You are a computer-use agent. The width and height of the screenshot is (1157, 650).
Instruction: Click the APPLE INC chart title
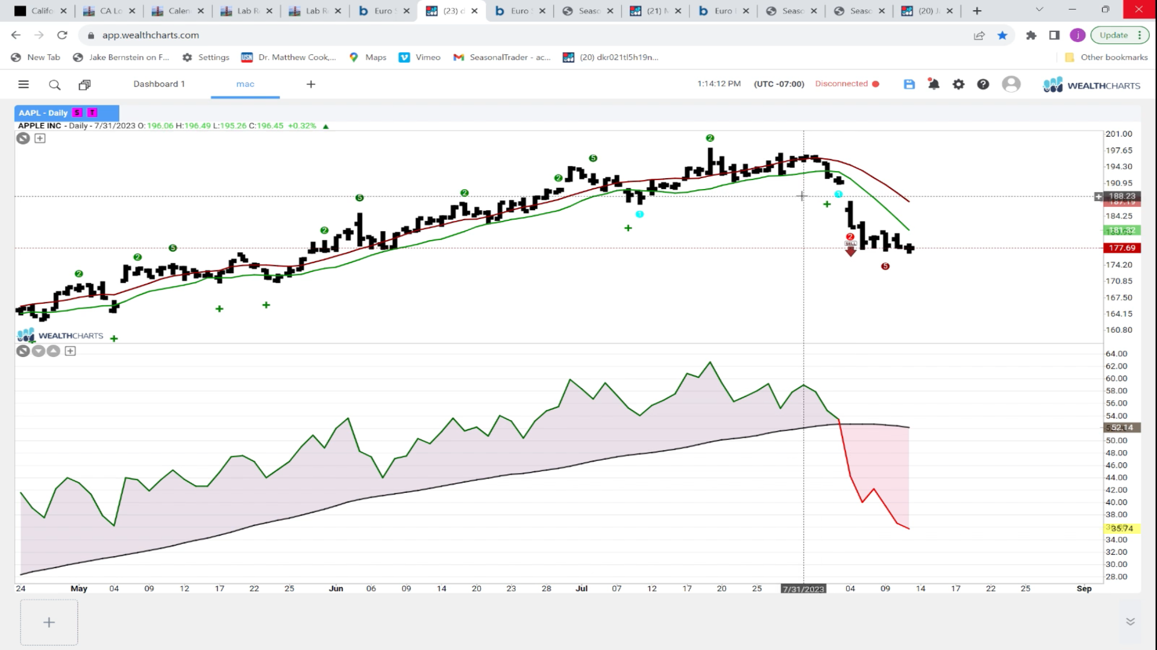coord(39,126)
